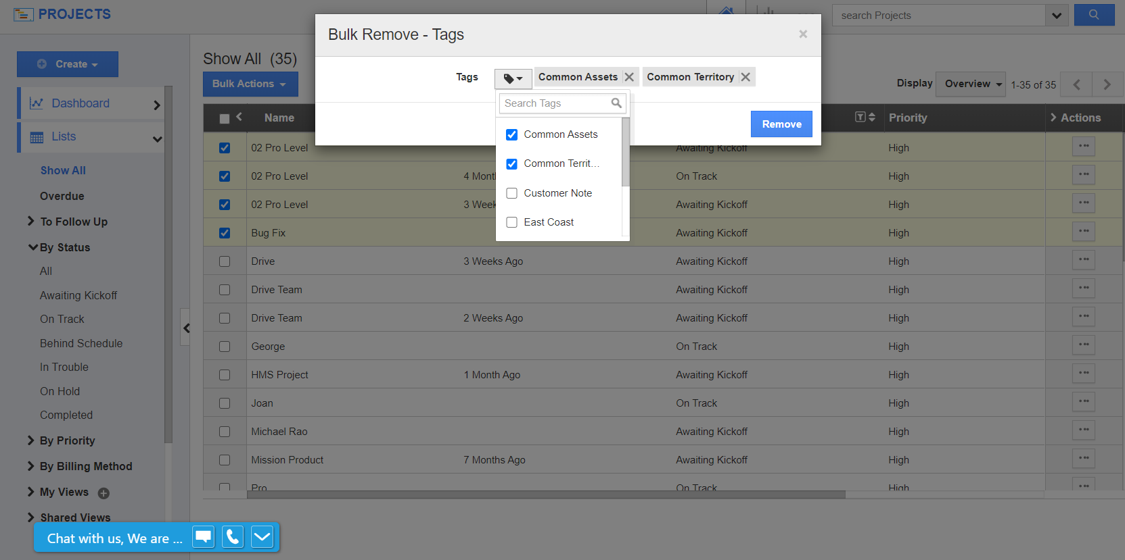Expand the Actions column header
This screenshot has height=560, width=1125.
[x=1054, y=118]
